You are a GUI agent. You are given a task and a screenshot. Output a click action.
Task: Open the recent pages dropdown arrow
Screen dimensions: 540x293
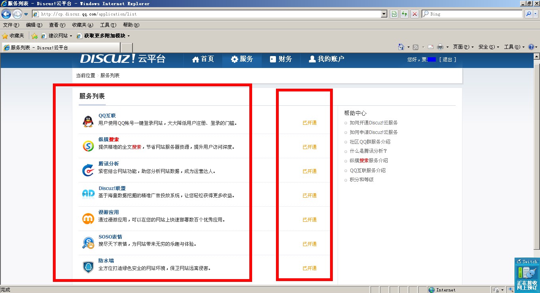tap(26, 14)
